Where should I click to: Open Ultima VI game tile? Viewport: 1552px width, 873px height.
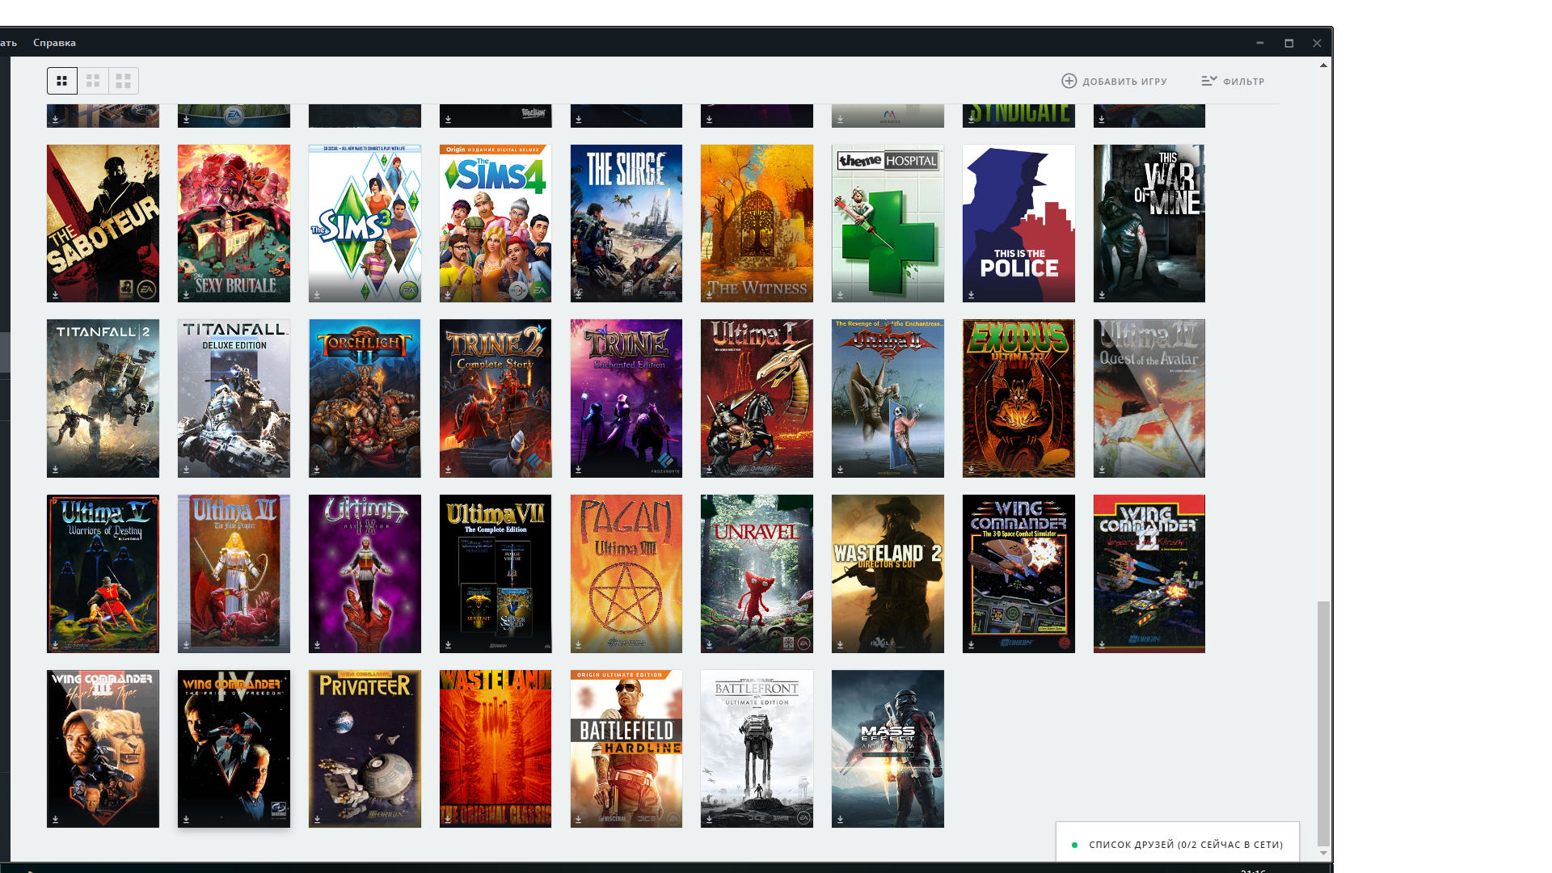234,574
